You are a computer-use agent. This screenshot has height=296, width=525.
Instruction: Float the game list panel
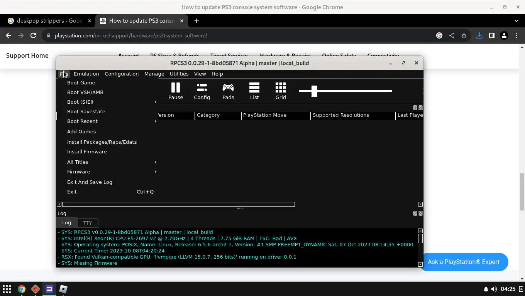point(415,108)
